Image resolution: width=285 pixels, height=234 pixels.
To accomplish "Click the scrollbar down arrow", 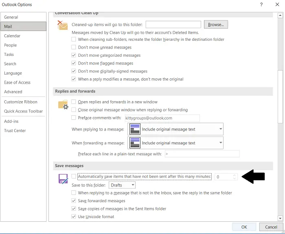I will pyautogui.click(x=280, y=219).
